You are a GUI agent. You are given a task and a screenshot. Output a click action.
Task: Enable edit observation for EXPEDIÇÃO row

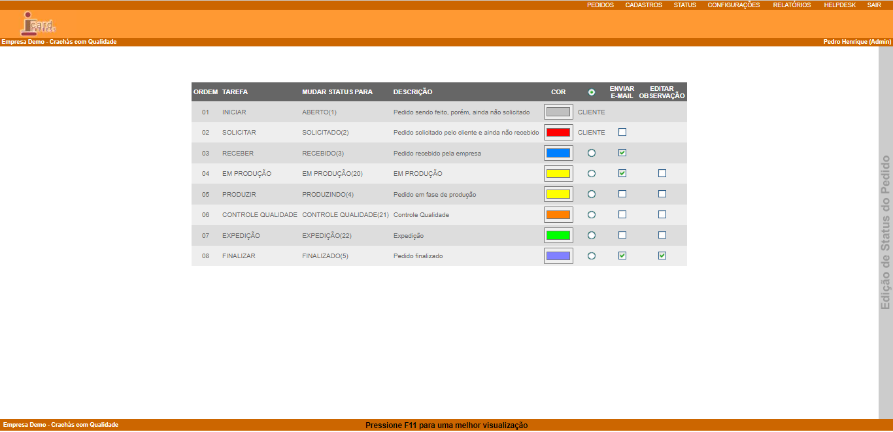tap(662, 235)
